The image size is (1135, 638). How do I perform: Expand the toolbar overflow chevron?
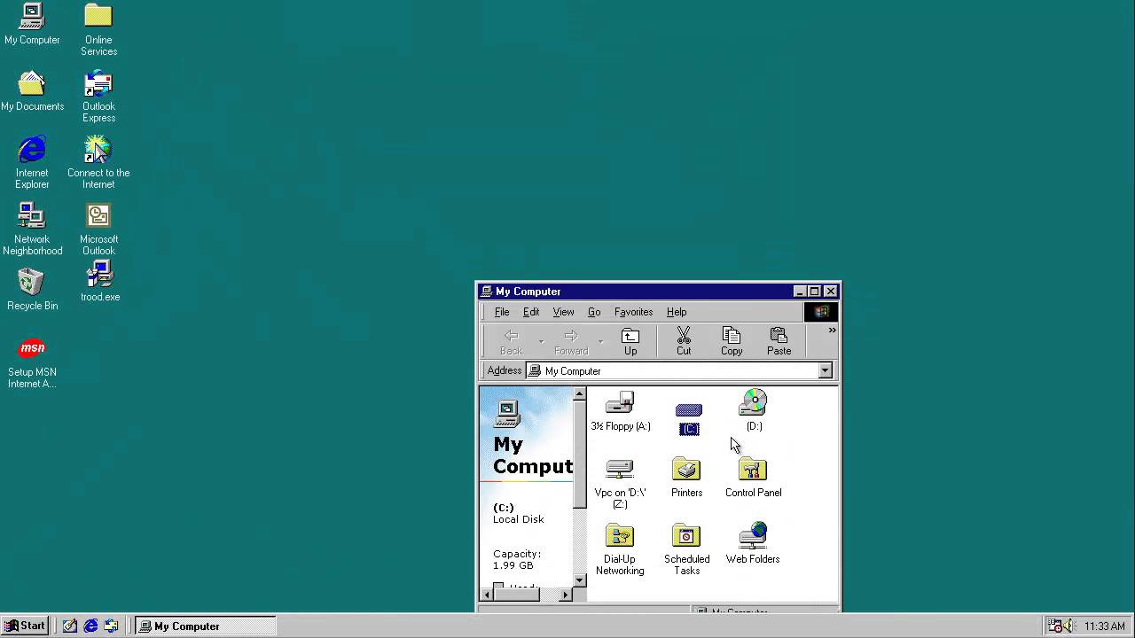[x=832, y=331]
